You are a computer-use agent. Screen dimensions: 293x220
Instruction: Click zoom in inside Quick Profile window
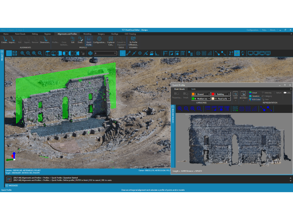click(180, 109)
